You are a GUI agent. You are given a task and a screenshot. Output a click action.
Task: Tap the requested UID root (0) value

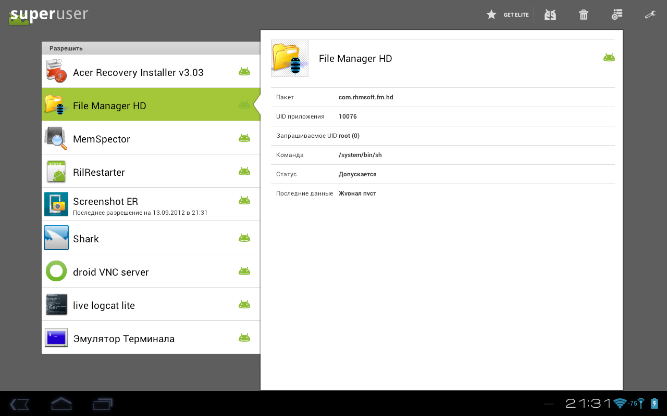tap(349, 136)
